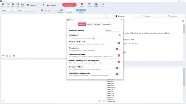The width and height of the screenshot is (186, 104).
Task: Align text left
Action: [42, 10]
